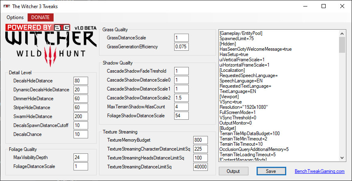The height and width of the screenshot is (181, 352).
Task: Focus the CascadeShadowFadeTreshold field
Action: pyautogui.click(x=181, y=71)
